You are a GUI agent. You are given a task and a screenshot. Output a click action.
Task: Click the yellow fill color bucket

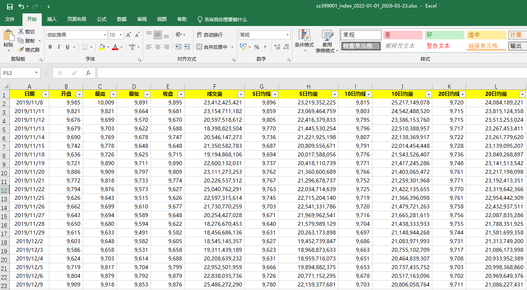102,47
